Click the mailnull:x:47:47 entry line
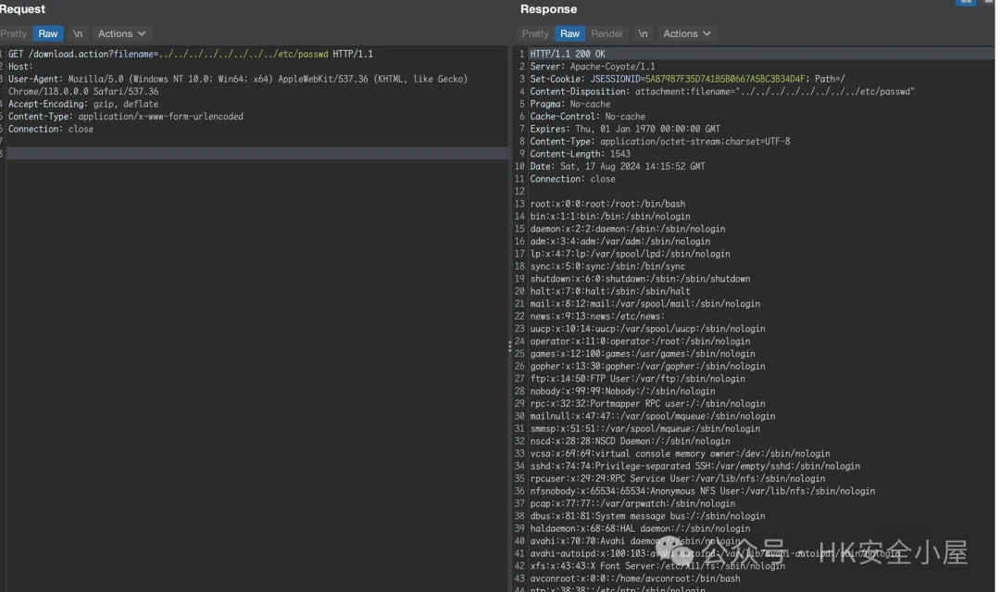This screenshot has height=592, width=1000. point(653,417)
